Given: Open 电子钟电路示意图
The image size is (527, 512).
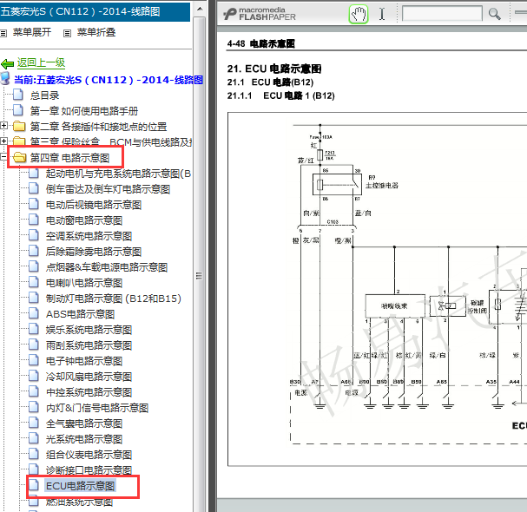Looking at the screenshot, I should click(x=84, y=361).
